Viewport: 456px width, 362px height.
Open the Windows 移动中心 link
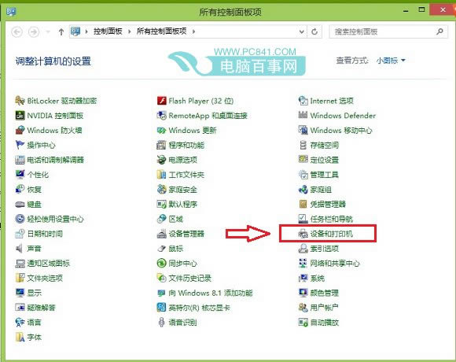[341, 130]
